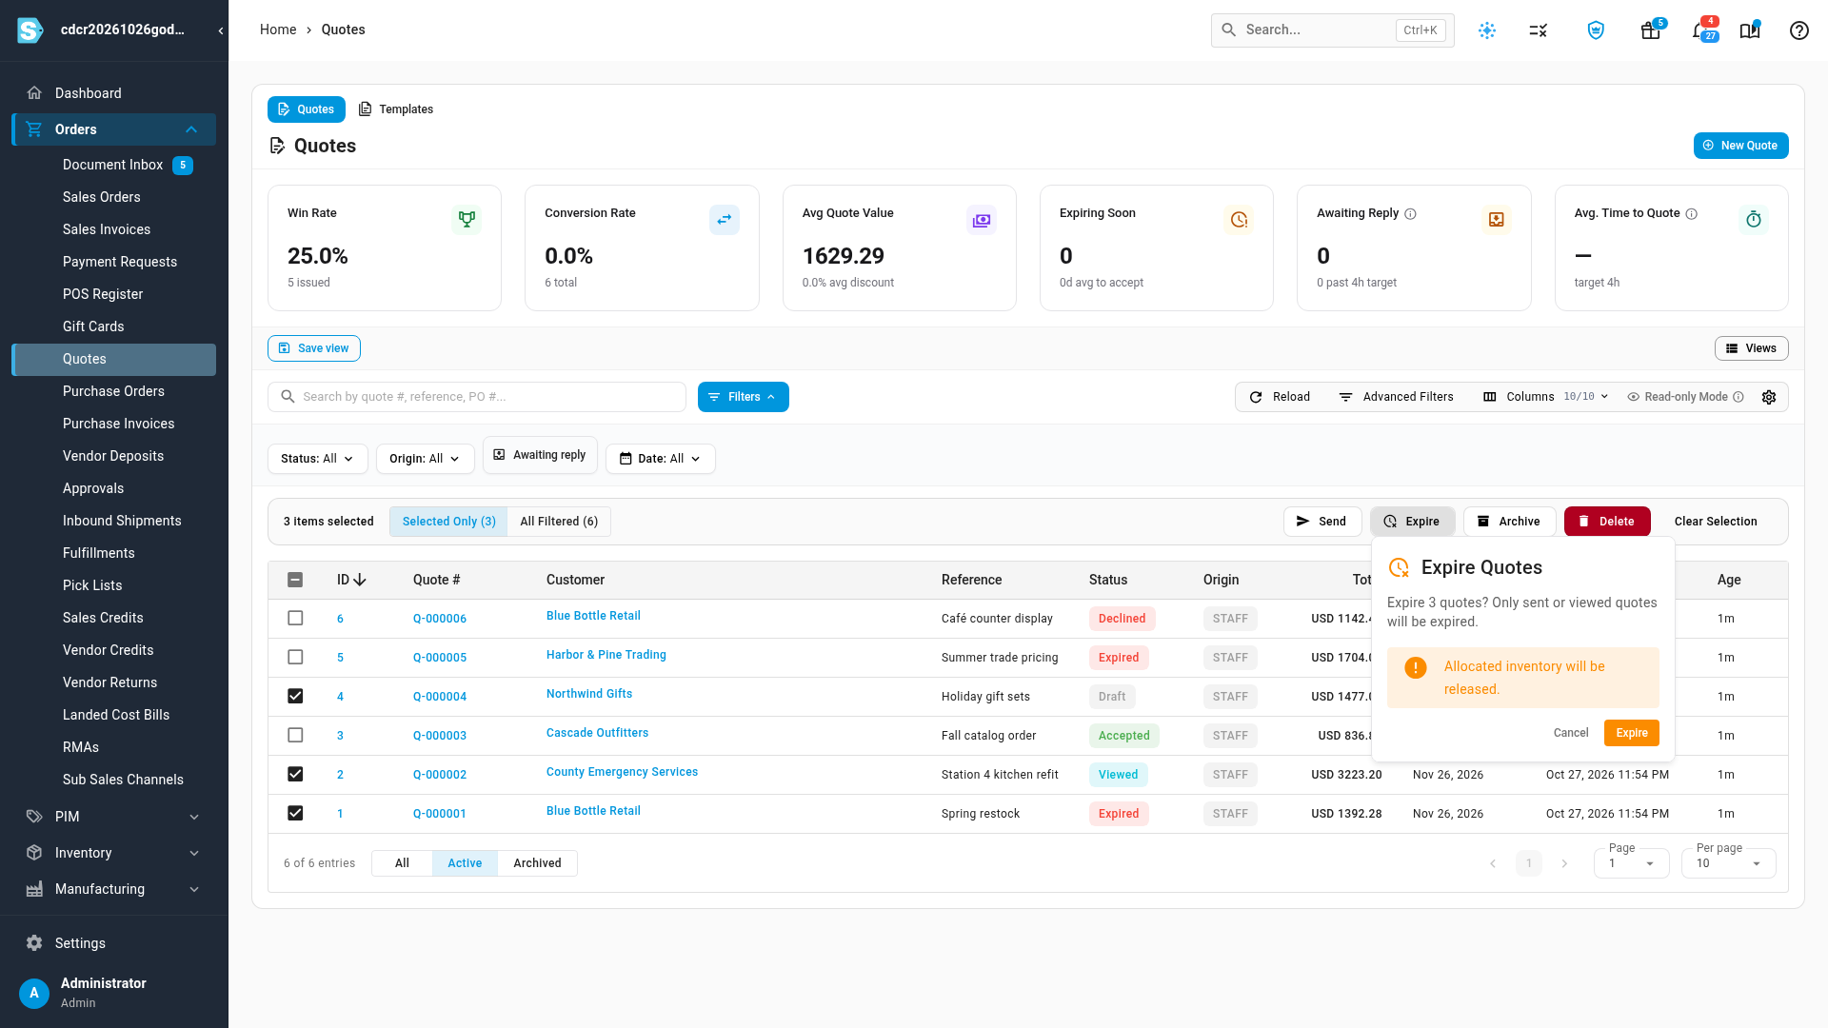Click the Expiring Soon clock icon
1828x1028 pixels.
(1239, 220)
